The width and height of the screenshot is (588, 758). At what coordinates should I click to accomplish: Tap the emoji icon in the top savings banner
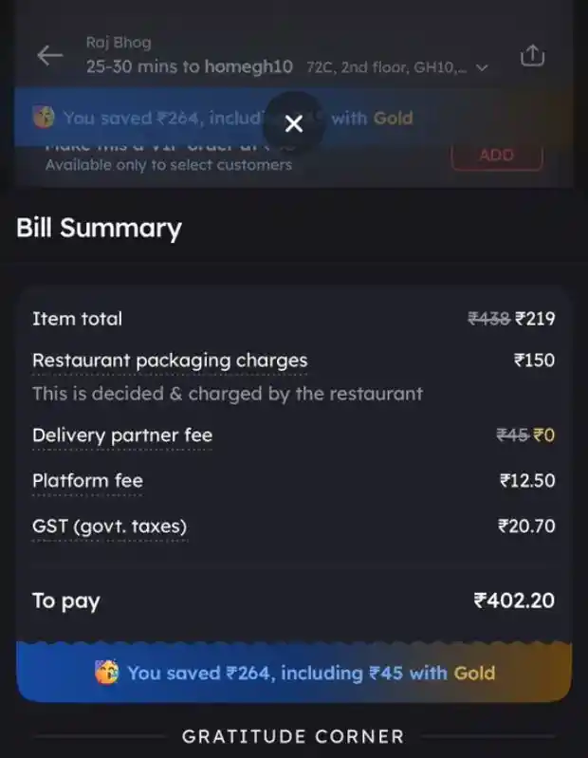[44, 118]
